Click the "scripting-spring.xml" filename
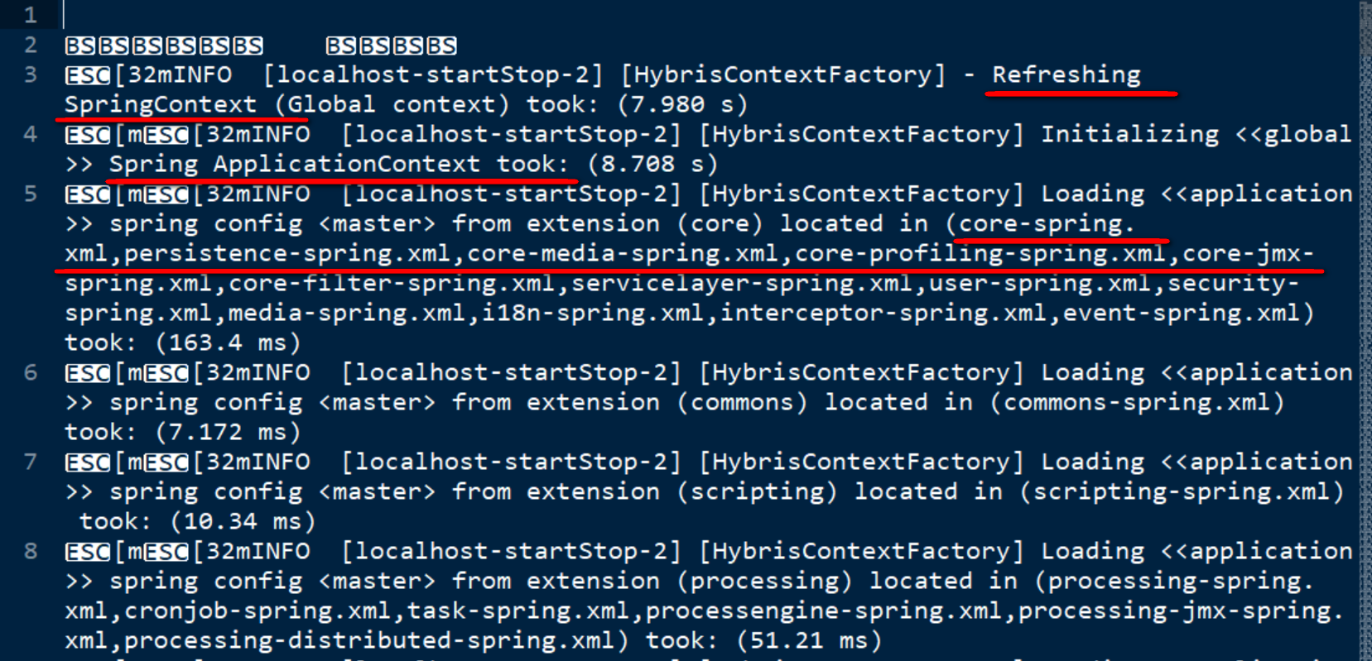This screenshot has height=661, width=1372. click(1181, 491)
